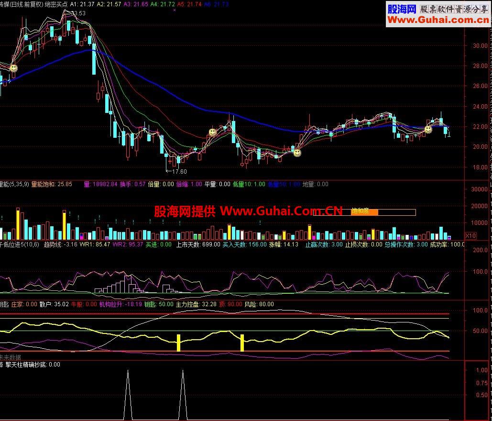
Task: Click the tallest yellow volume bar at the left
Action: tap(18, 223)
